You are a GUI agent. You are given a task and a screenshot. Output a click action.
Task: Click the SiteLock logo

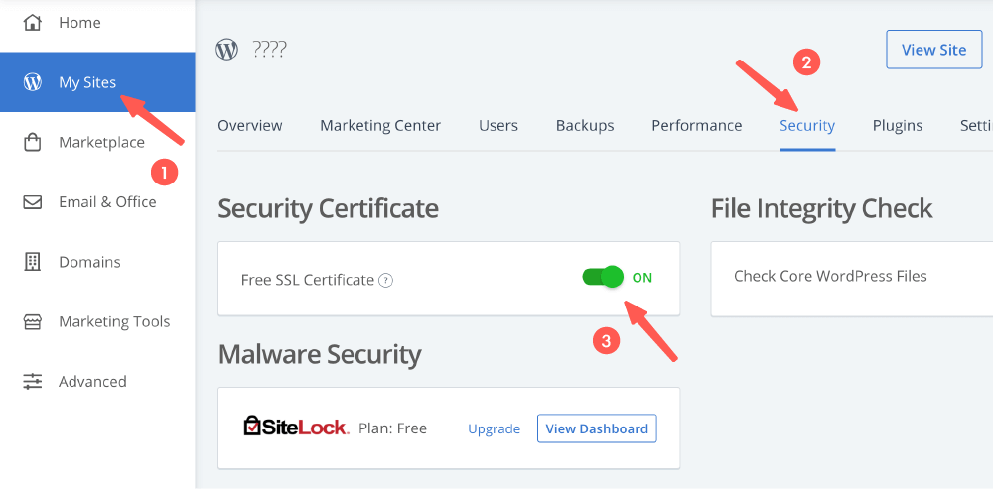point(296,428)
